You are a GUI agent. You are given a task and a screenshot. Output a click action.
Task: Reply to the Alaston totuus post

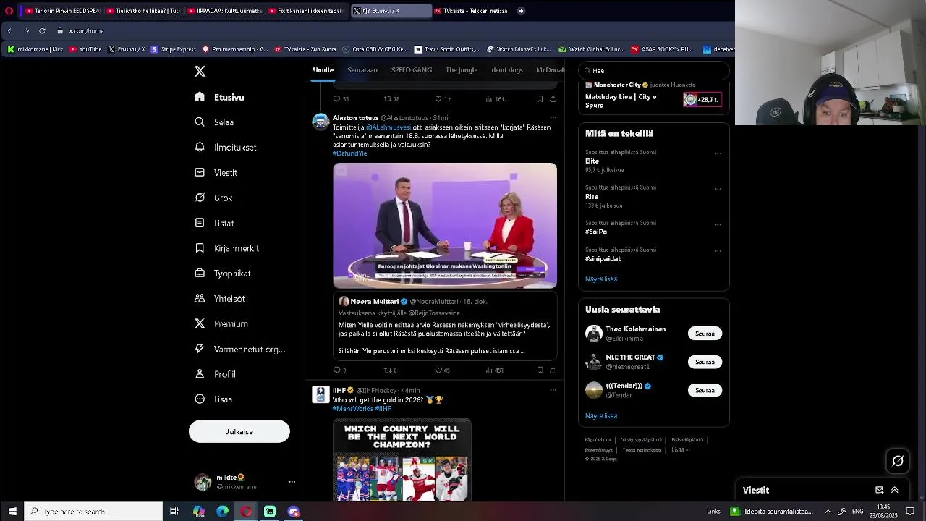click(336, 370)
